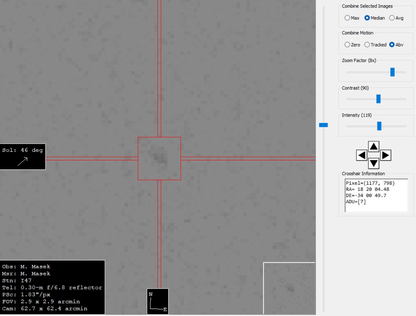Click the Crosshair Information text box

[376, 195]
